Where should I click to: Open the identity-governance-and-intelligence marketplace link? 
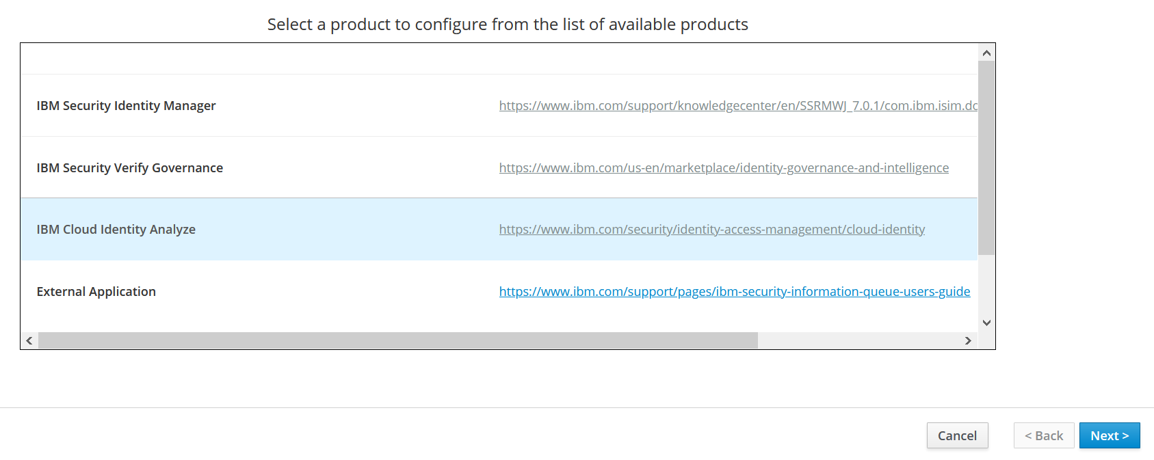(724, 168)
